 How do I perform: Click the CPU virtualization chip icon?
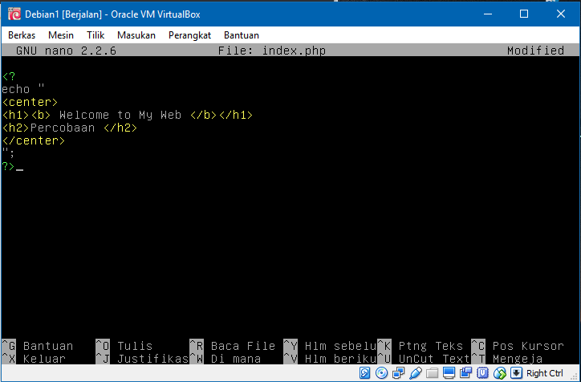(x=482, y=372)
